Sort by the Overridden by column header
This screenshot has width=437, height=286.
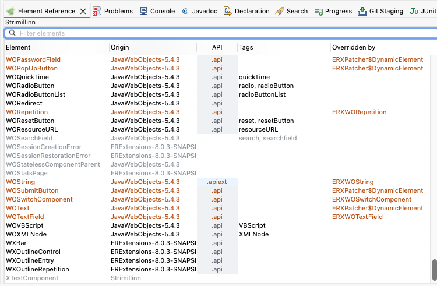point(378,47)
